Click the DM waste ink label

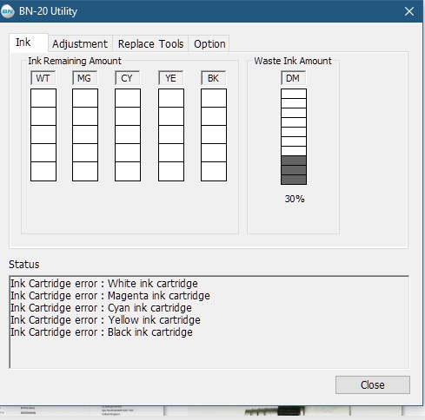pos(293,78)
